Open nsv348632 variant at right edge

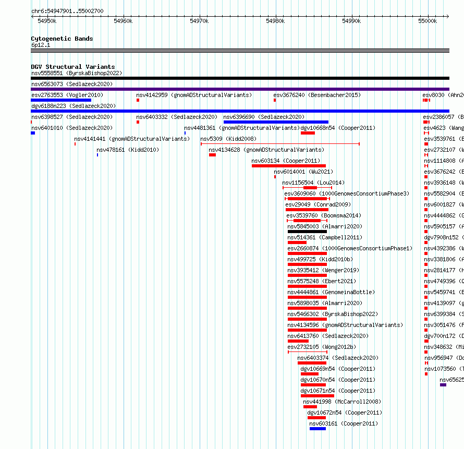(x=444, y=347)
